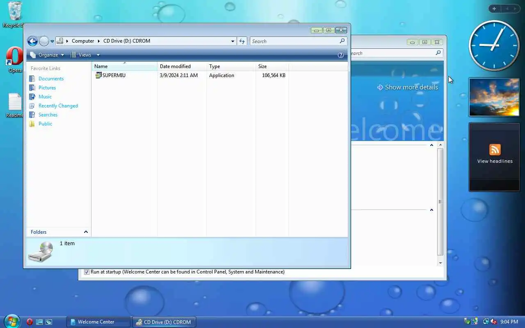This screenshot has height=328, width=525.
Task: Open Pictures in Favorite Links
Action: (47, 88)
